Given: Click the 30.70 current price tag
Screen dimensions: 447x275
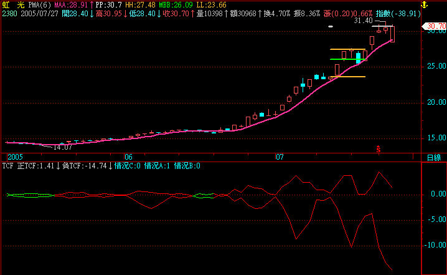Looking at the screenshot, I should pyautogui.click(x=435, y=26).
